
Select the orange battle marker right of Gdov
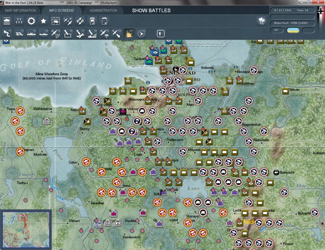click(x=86, y=162)
